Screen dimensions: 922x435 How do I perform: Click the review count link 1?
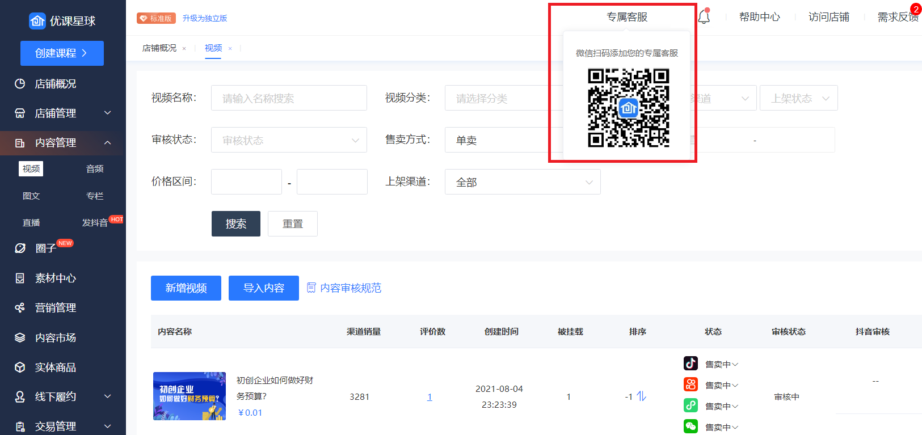(x=430, y=396)
